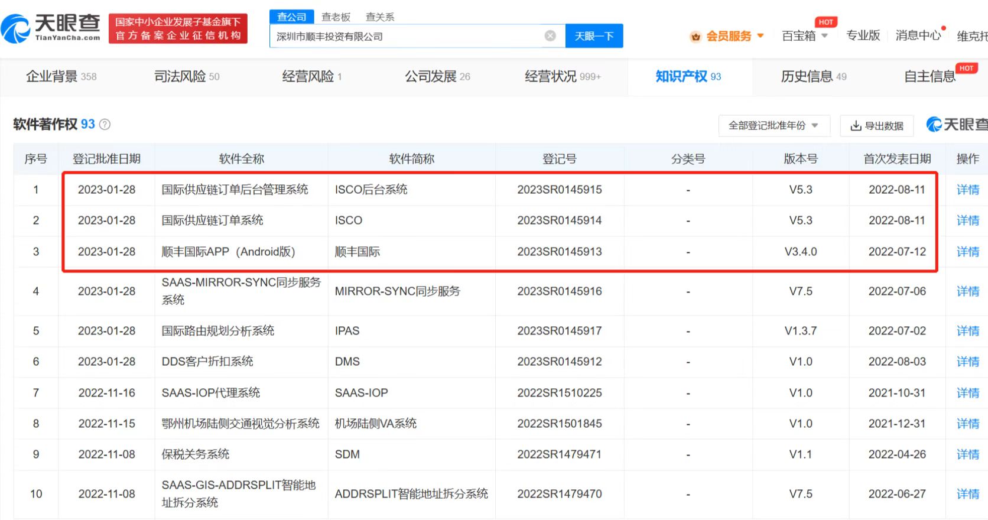Click the crown icon beside 会员服务

click(x=695, y=37)
